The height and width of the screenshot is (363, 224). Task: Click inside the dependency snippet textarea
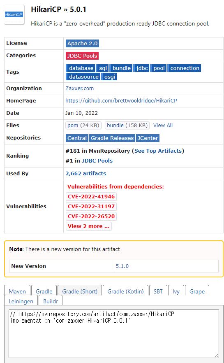click(114, 334)
